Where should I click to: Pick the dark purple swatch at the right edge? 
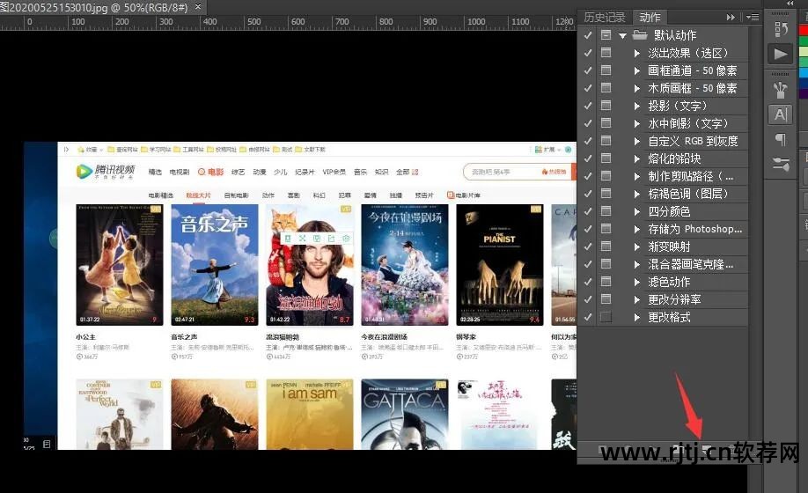tap(804, 93)
